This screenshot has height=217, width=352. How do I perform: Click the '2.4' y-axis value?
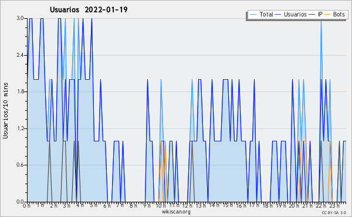pos(20,55)
